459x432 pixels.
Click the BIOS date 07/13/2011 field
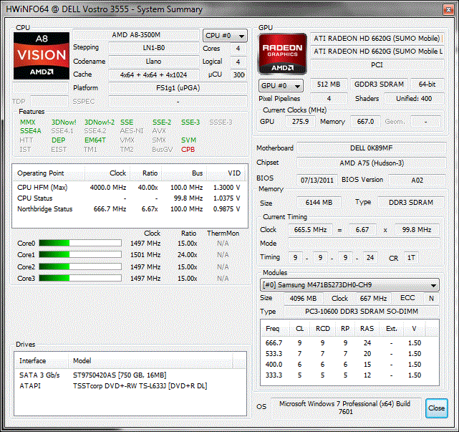point(317,180)
